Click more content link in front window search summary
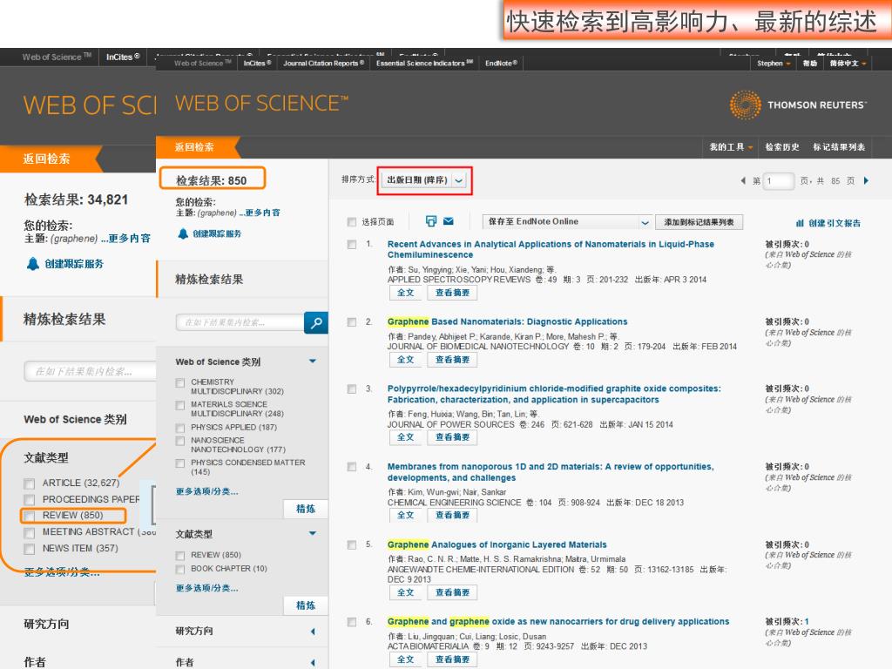Screen dimensions: 892x669 click(x=260, y=213)
